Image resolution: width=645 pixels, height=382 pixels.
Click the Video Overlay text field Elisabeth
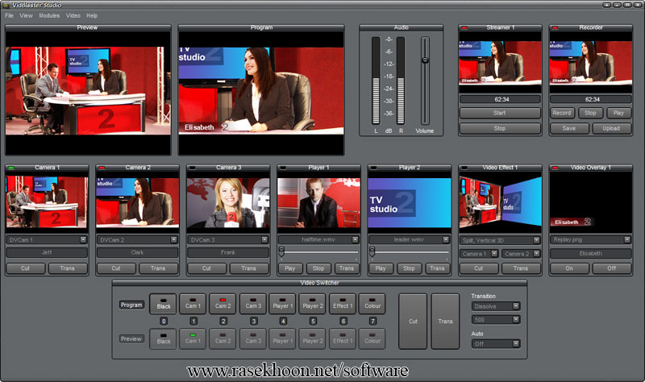[x=591, y=253]
